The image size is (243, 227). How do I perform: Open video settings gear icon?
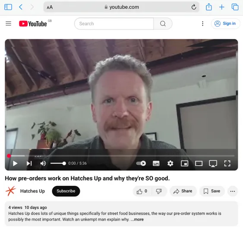(x=170, y=163)
